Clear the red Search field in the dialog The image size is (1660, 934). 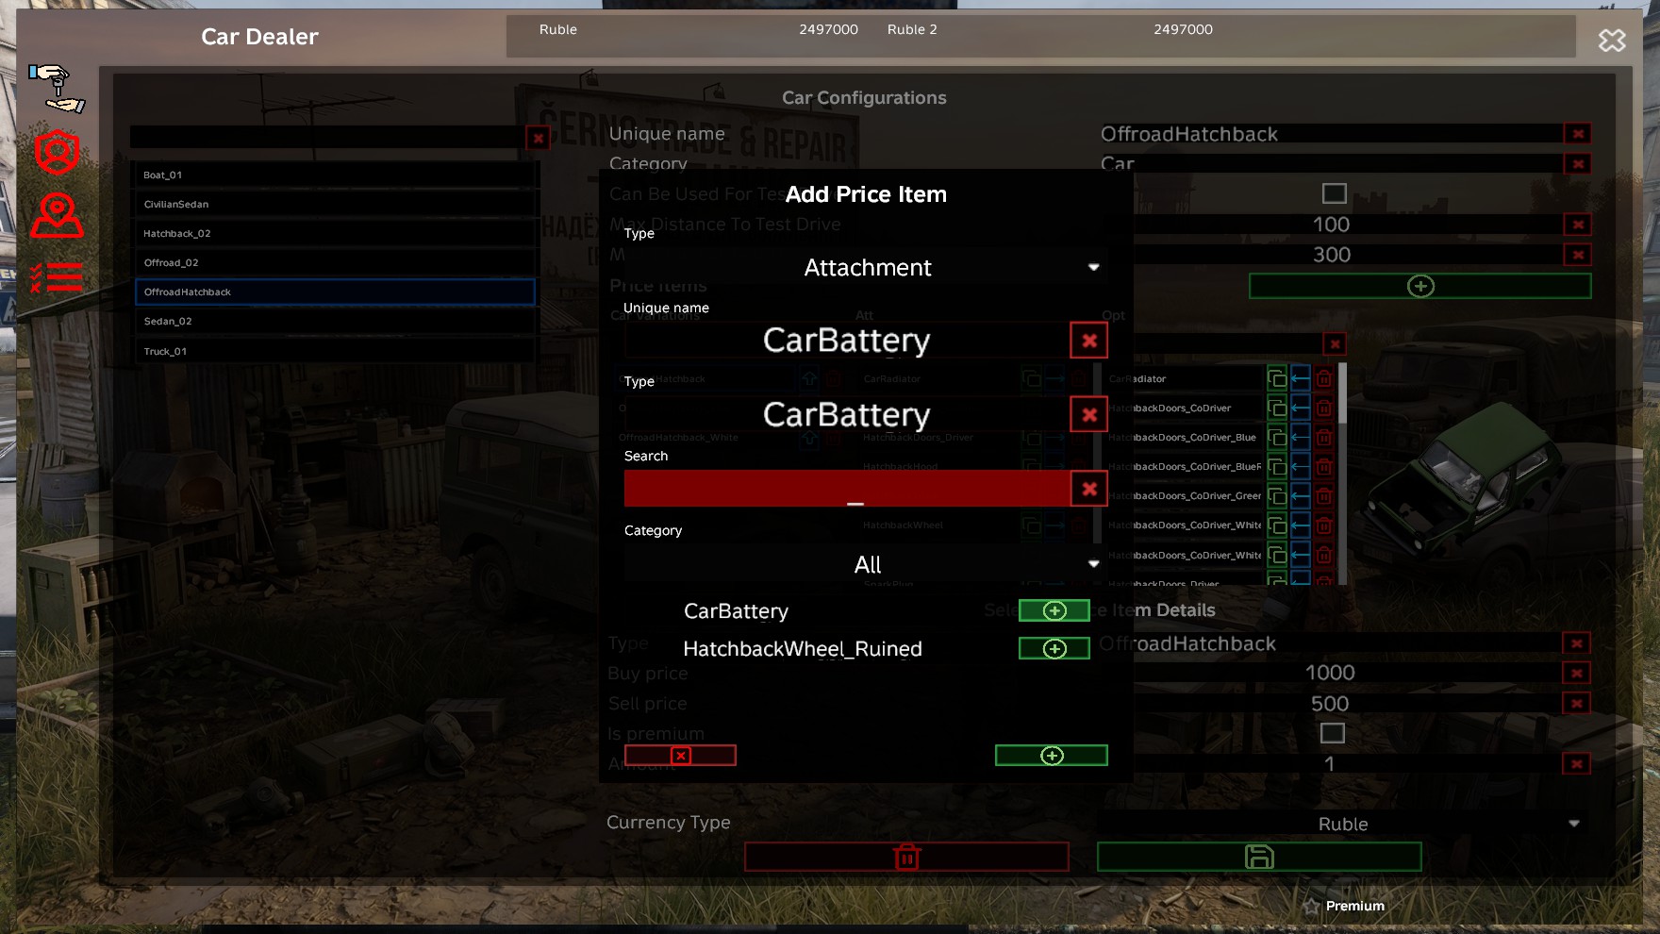click(1089, 489)
